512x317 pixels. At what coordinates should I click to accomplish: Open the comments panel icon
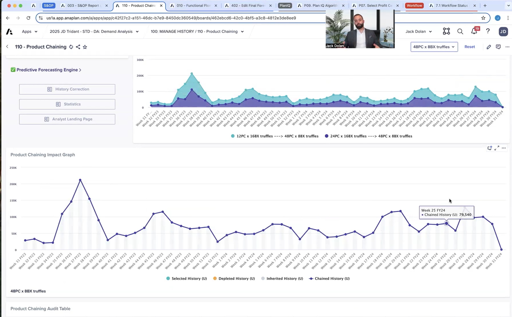click(498, 47)
